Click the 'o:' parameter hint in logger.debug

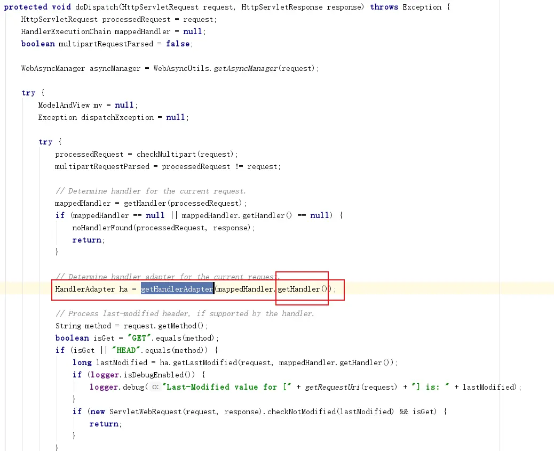tap(155, 387)
